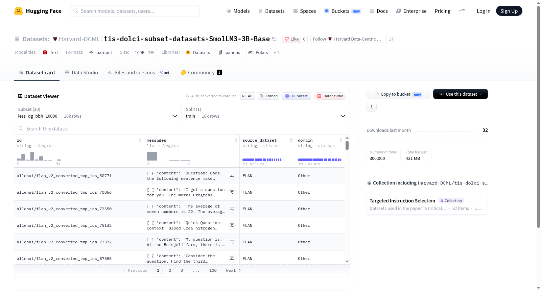Screen dimensions: 541x291
Task: Open Enterprise in top navigation
Action: click(x=411, y=11)
